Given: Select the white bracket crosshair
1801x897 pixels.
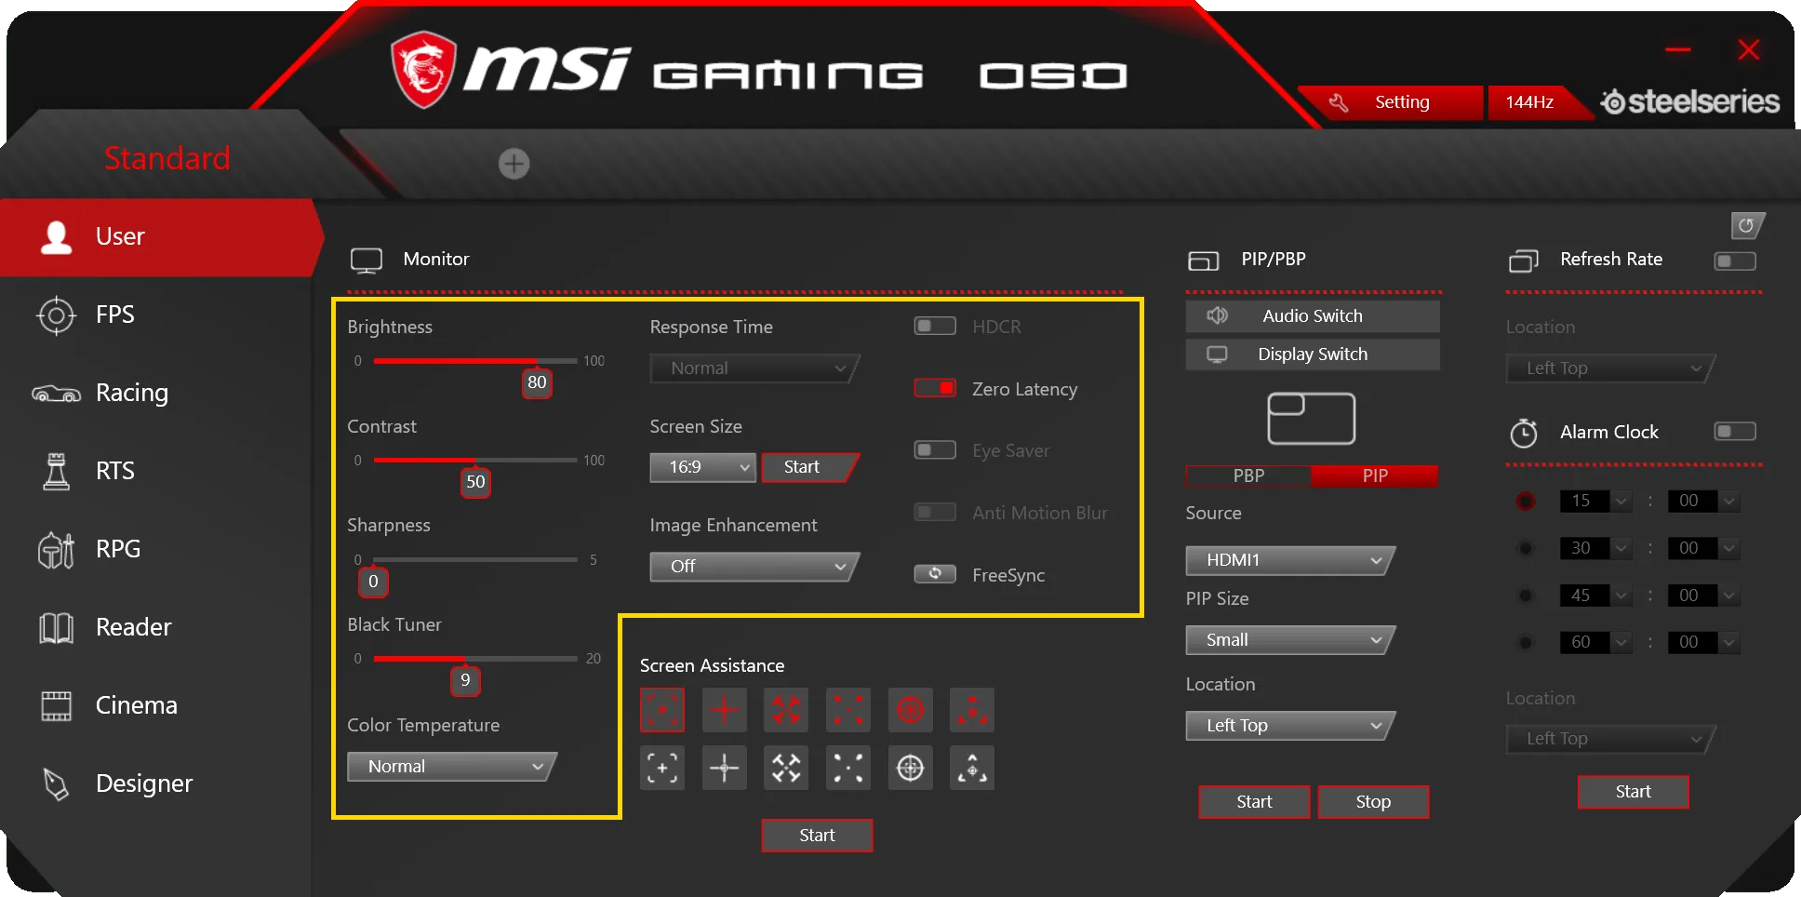Looking at the screenshot, I should [x=662, y=768].
